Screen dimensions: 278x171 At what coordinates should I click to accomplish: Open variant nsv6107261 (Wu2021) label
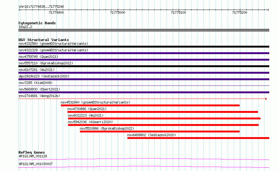(37, 70)
